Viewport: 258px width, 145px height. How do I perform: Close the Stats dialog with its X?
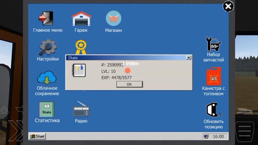click(x=189, y=58)
